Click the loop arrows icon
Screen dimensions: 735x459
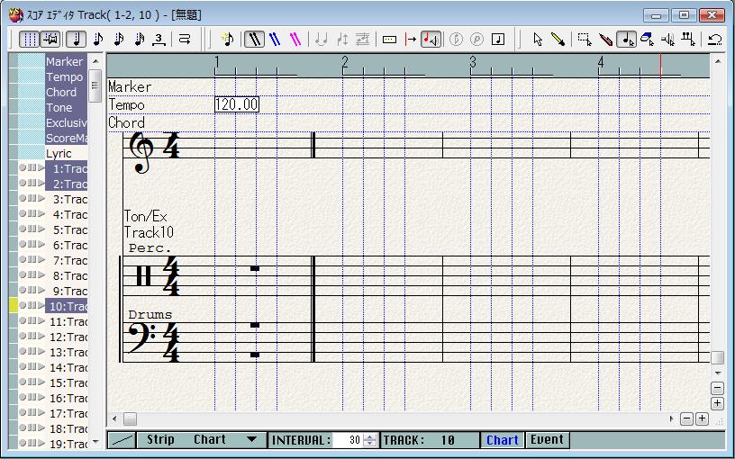click(x=185, y=40)
